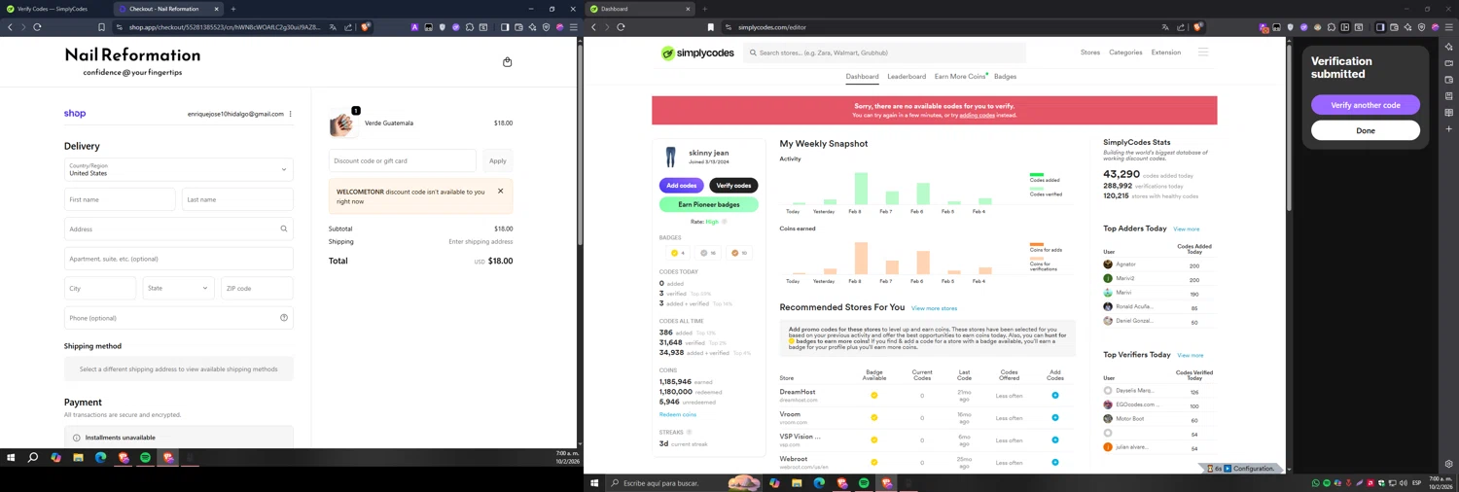The width and height of the screenshot is (1459, 492).
Task: Open the sidebar settings gear in the right browser
Action: coord(1448,465)
